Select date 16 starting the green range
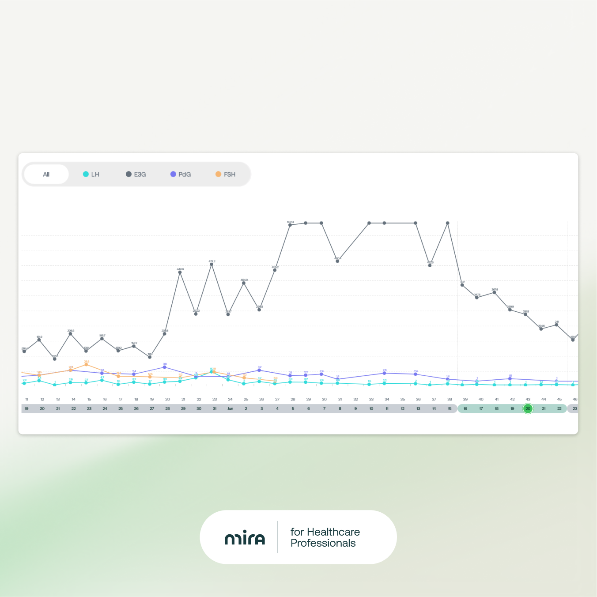The height and width of the screenshot is (597, 597). point(465,409)
